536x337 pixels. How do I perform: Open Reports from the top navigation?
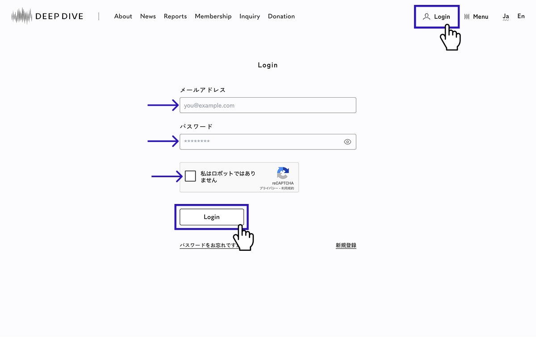pos(175,16)
